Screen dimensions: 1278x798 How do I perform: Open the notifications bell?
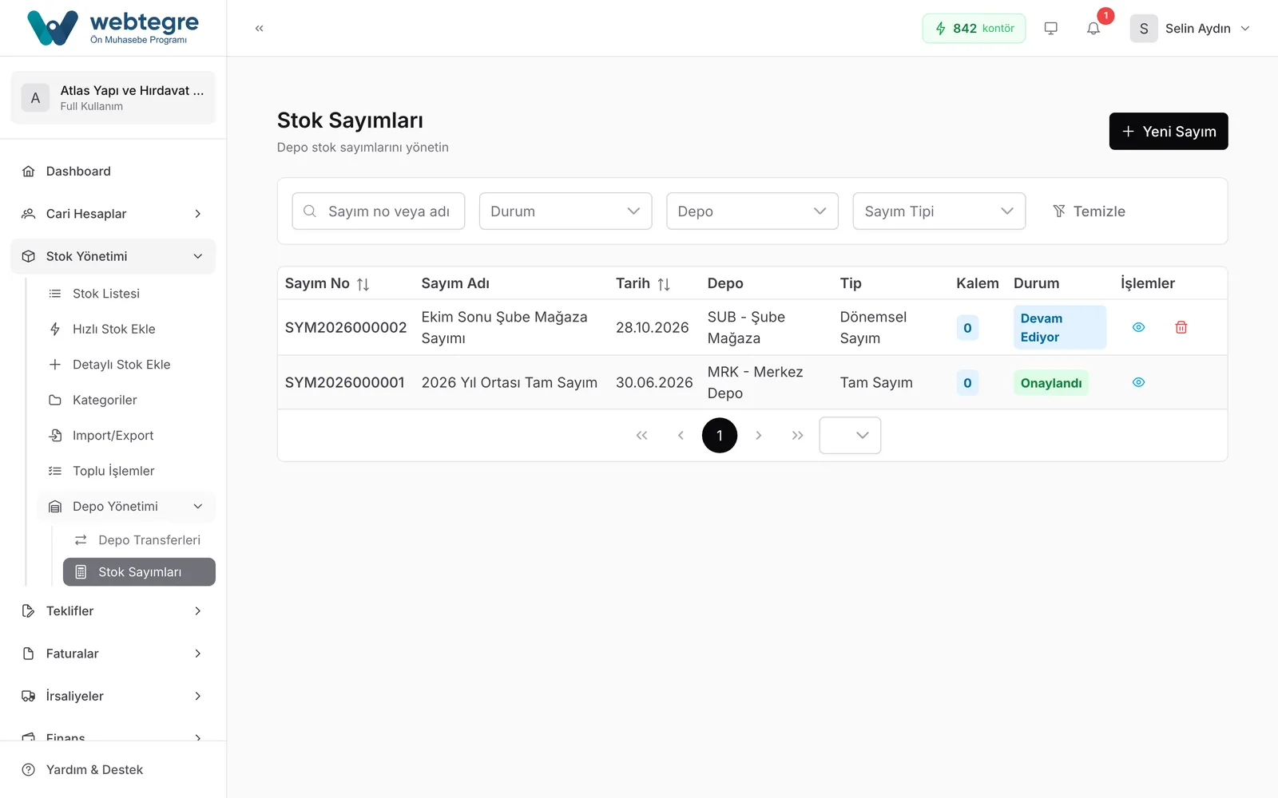1093,28
